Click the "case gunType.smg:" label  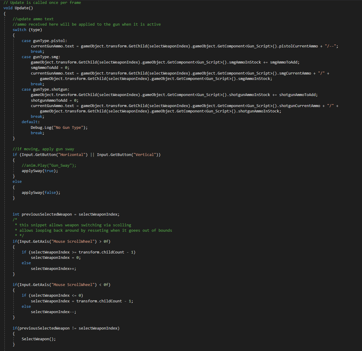pyautogui.click(x=41, y=57)
